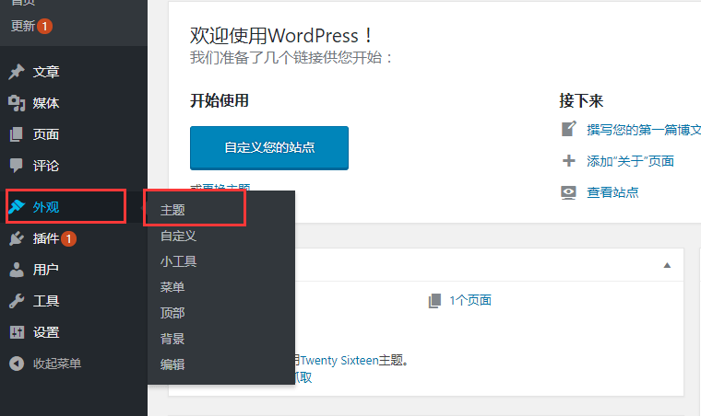Screen dimensions: 701x416
Task: Open the 撰写您的第一篇博文 link
Action: pyautogui.click(x=644, y=130)
